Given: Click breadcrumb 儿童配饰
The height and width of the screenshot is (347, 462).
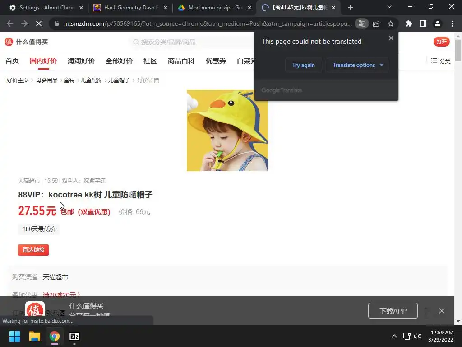Looking at the screenshot, I should 91,80.
